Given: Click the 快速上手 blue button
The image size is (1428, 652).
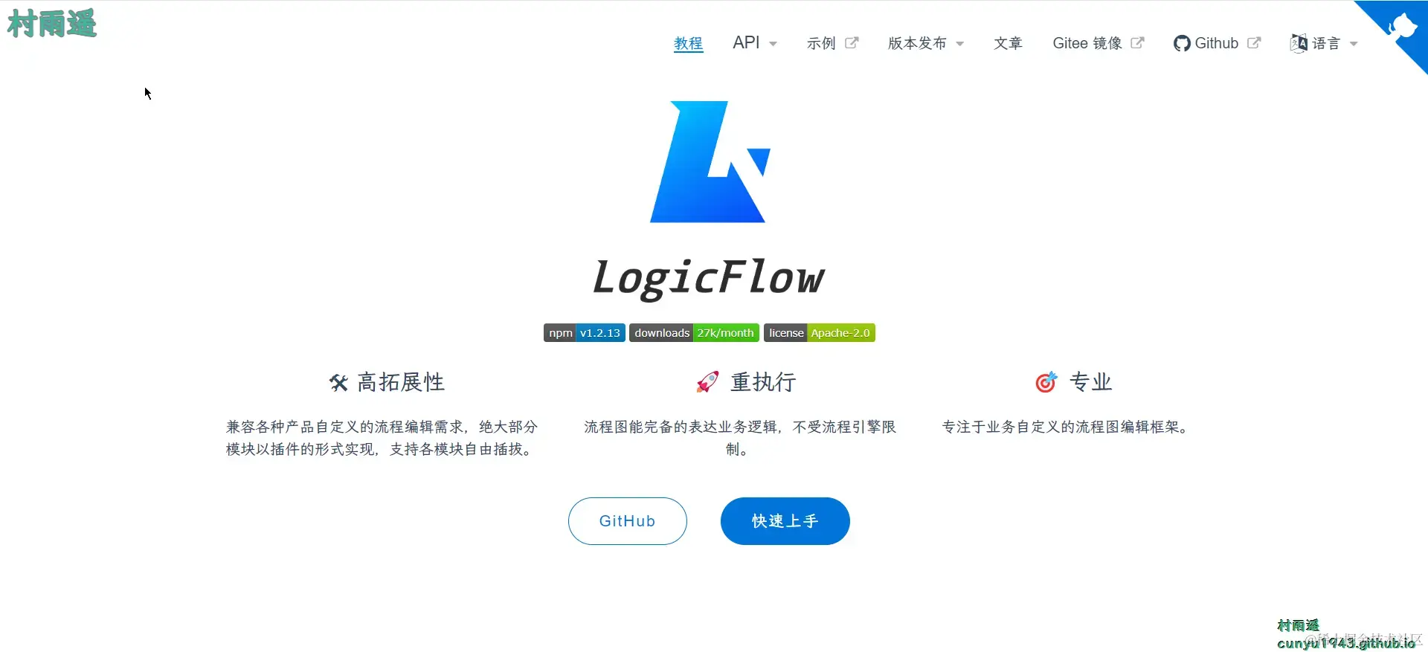Looking at the screenshot, I should pyautogui.click(x=785, y=521).
